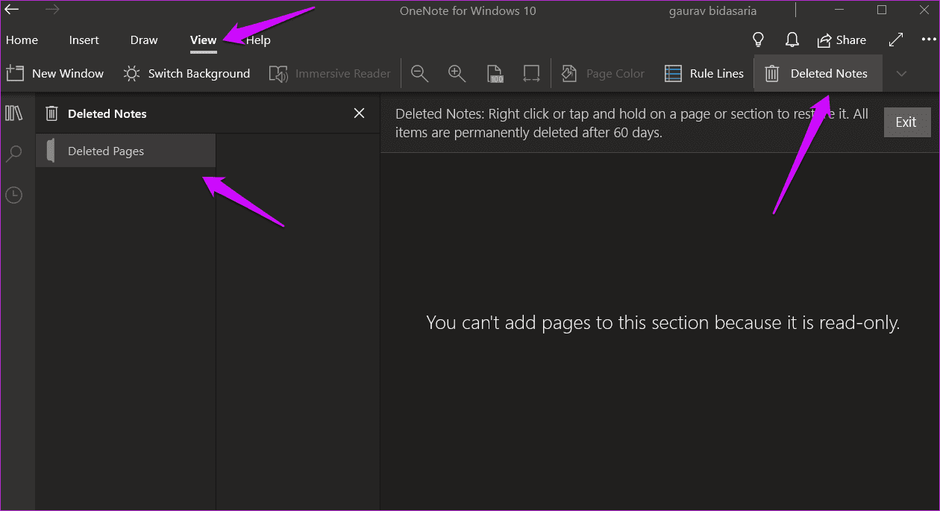
Task: Click Switch Background
Action: 187,73
